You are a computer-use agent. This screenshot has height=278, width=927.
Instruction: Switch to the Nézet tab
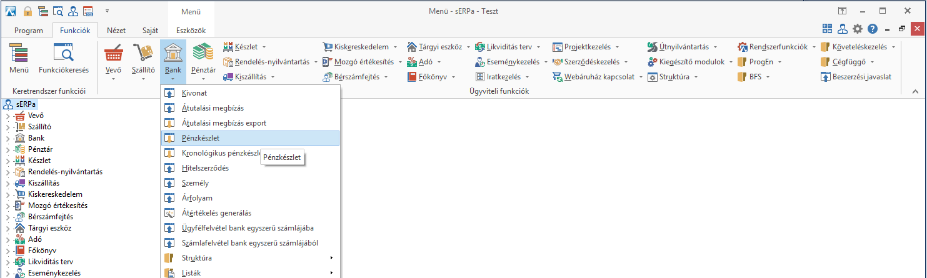click(x=116, y=30)
